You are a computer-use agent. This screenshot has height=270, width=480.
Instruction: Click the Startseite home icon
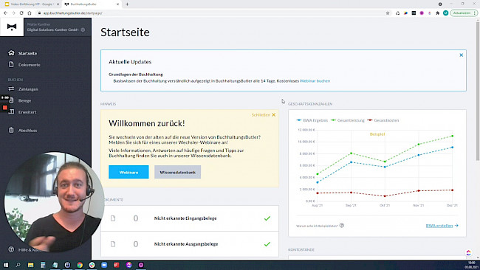click(11, 53)
